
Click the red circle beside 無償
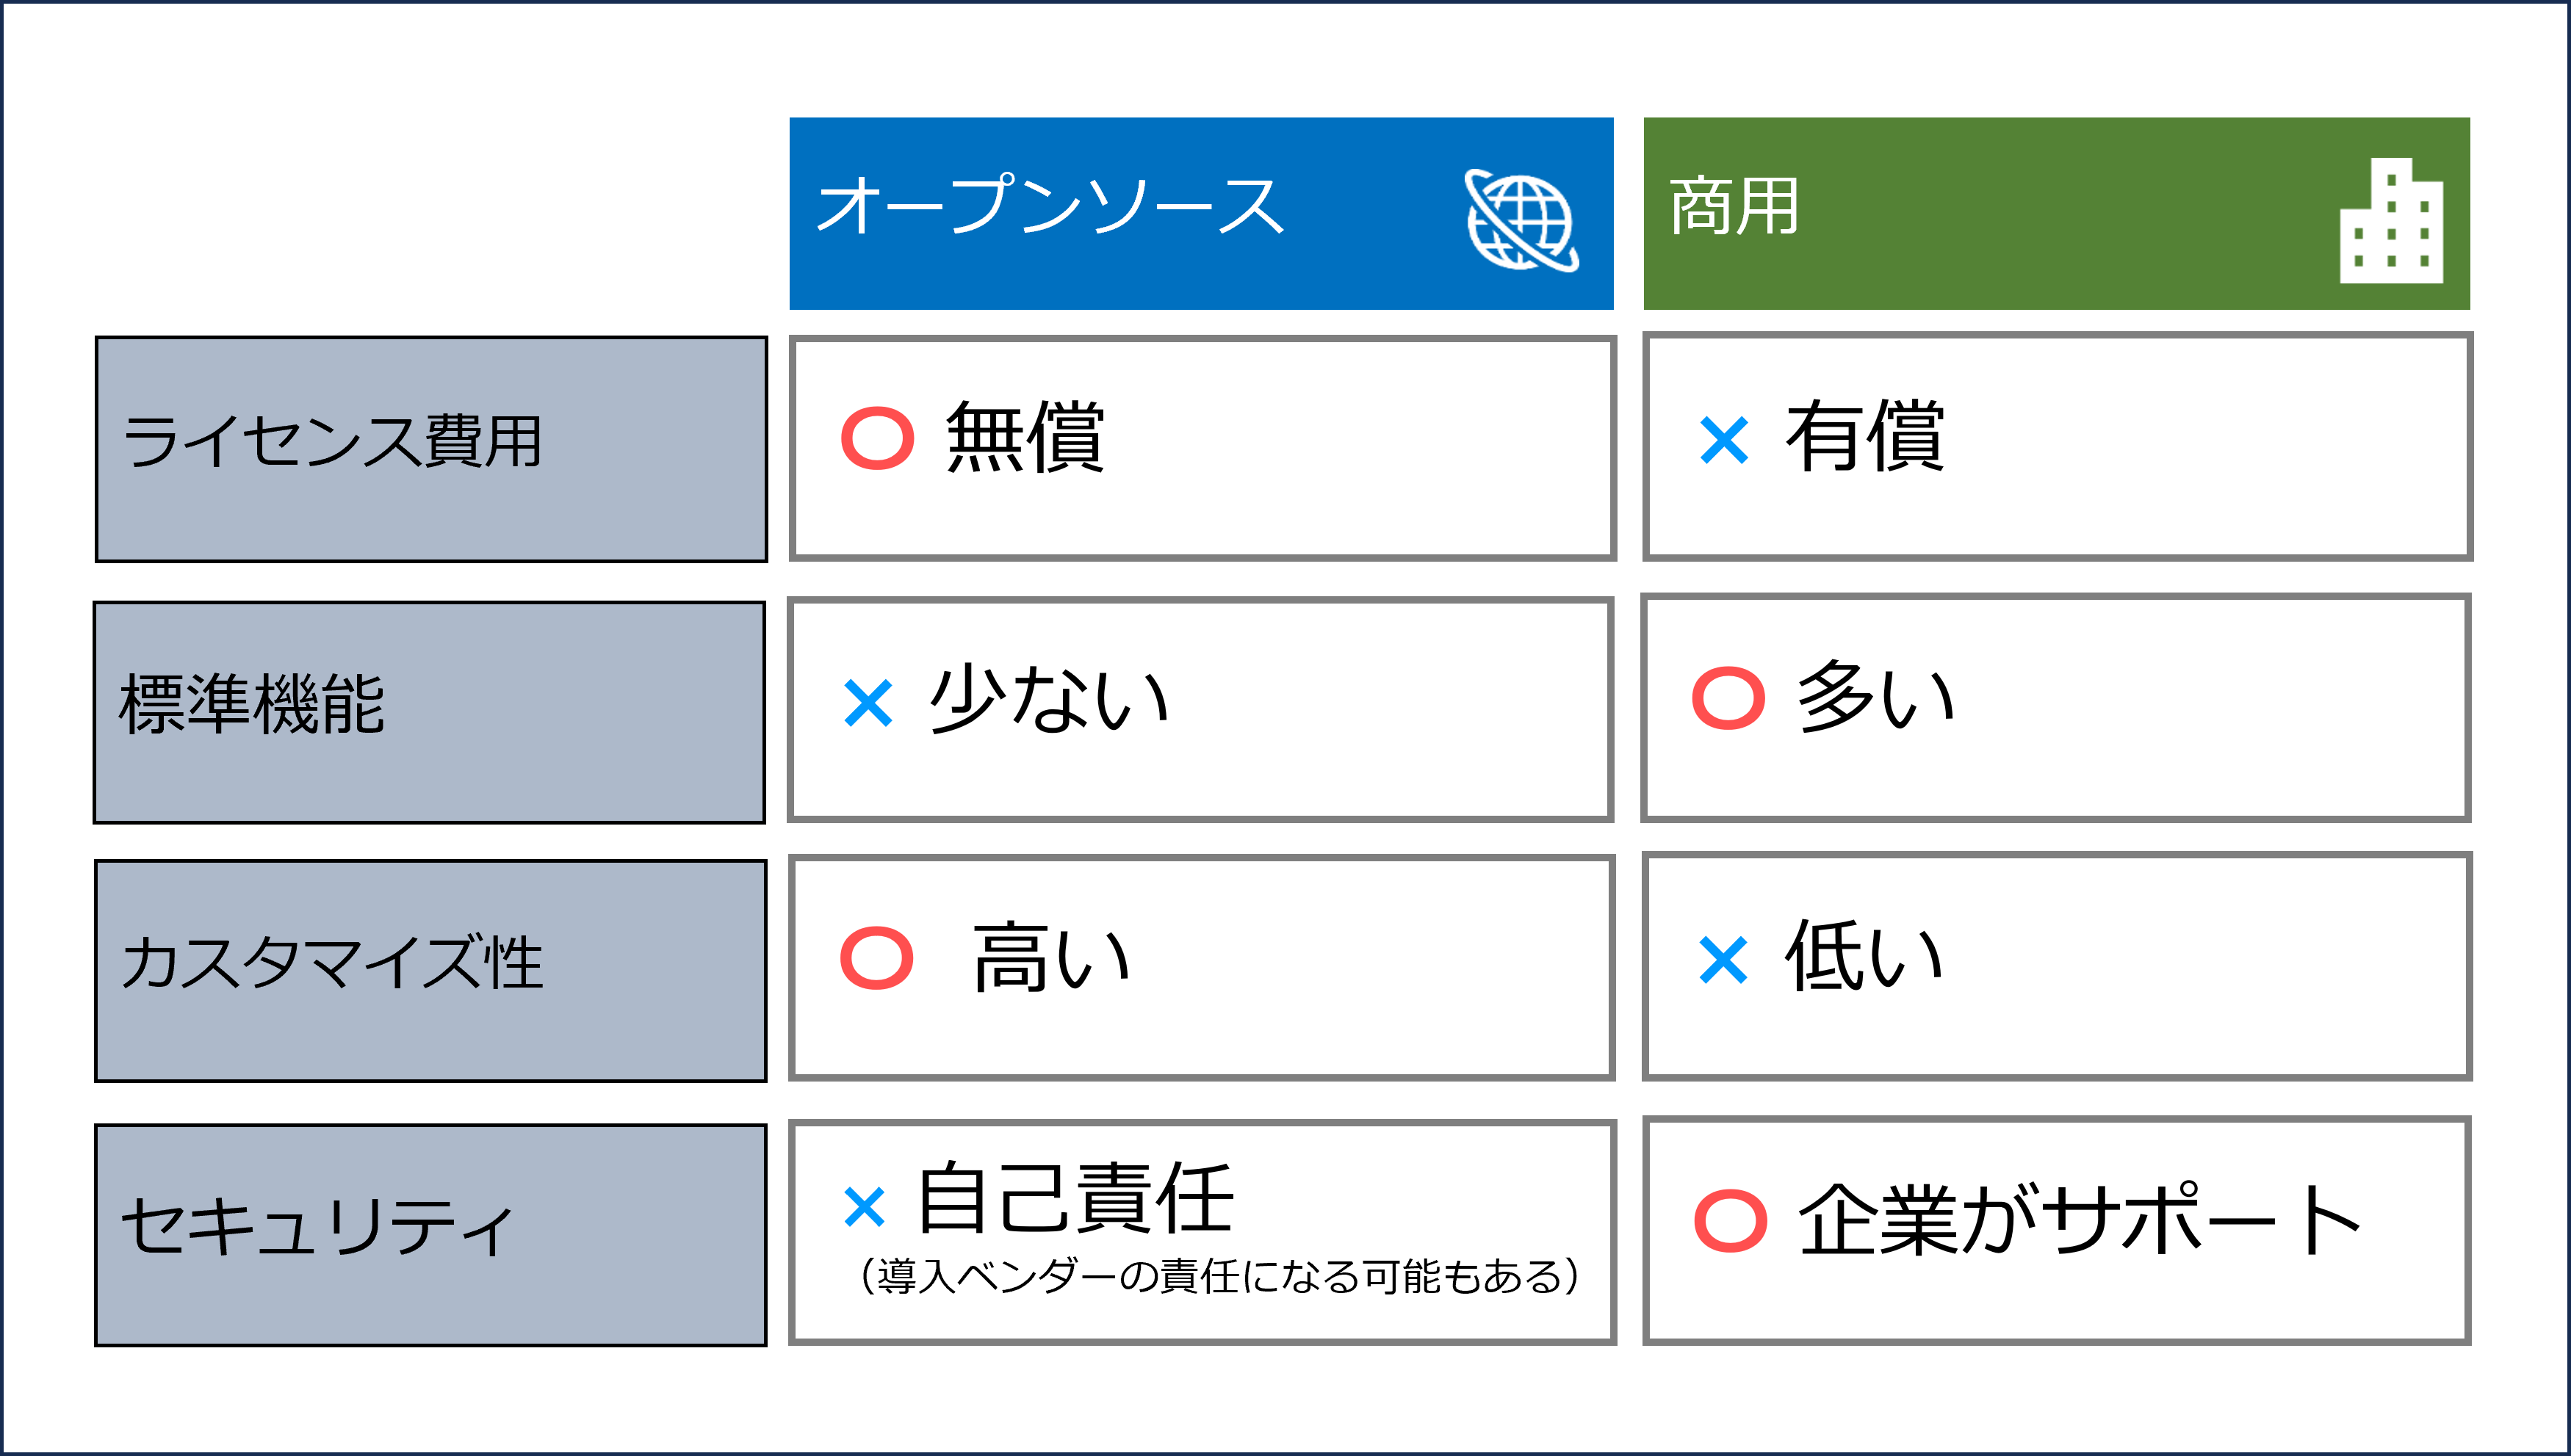tap(877, 438)
